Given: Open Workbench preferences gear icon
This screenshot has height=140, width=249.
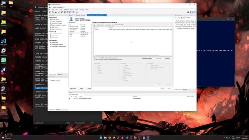Looking at the screenshot, I should click(x=188, y=12).
